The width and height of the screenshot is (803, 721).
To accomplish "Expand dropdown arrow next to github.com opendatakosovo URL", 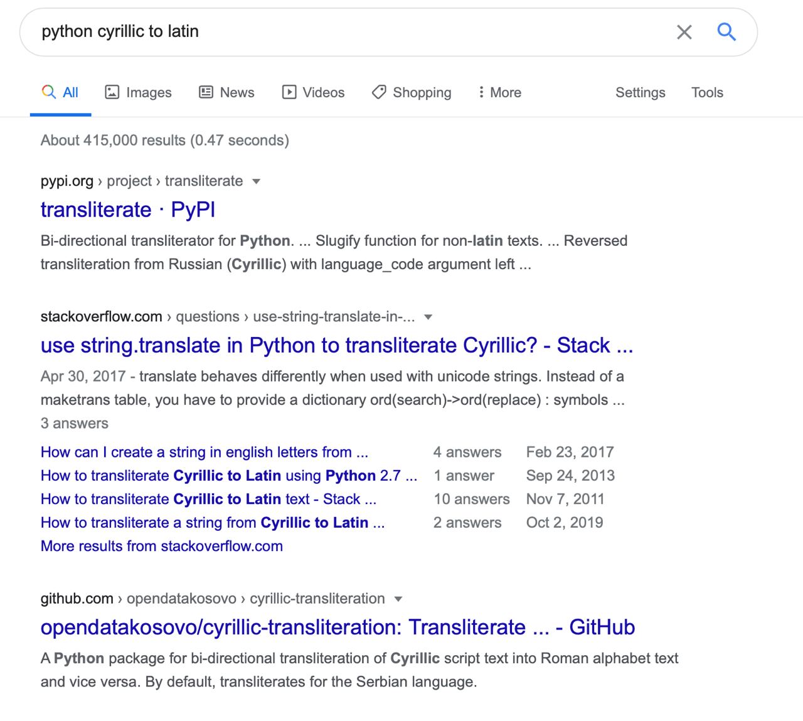I will tap(398, 599).
